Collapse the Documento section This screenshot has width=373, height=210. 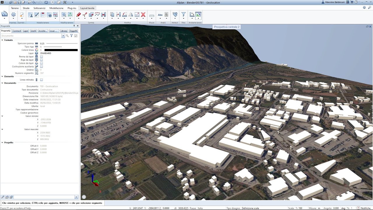(x=2, y=83)
